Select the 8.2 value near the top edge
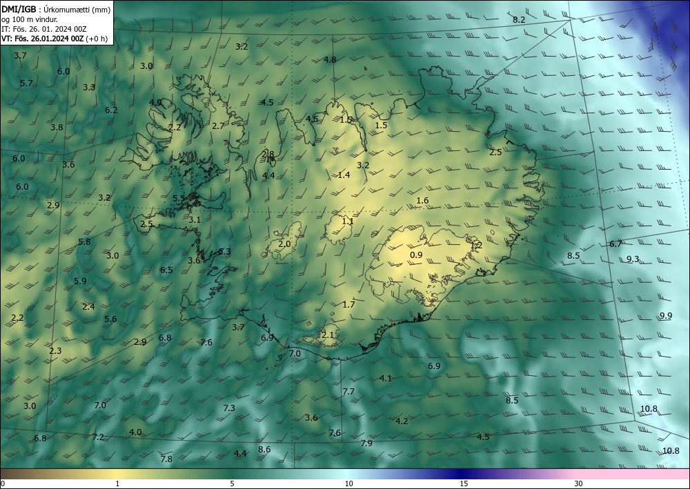This screenshot has width=690, height=489. pos(519,20)
